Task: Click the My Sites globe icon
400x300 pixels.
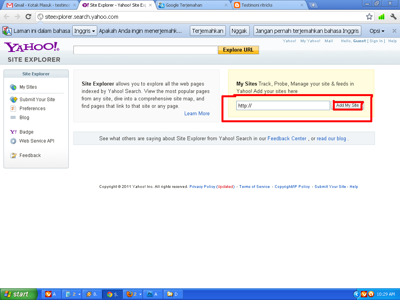Action: coord(13,87)
